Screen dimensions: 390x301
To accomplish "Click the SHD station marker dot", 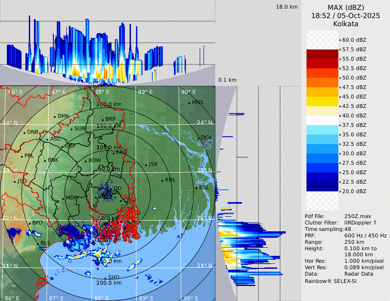I will click(105, 278).
